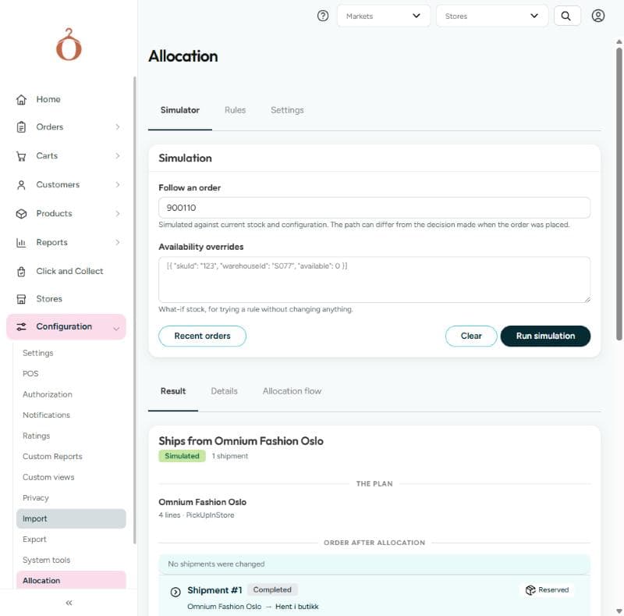624x616 pixels.
Task: Open System tools in sidebar
Action: [46, 560]
